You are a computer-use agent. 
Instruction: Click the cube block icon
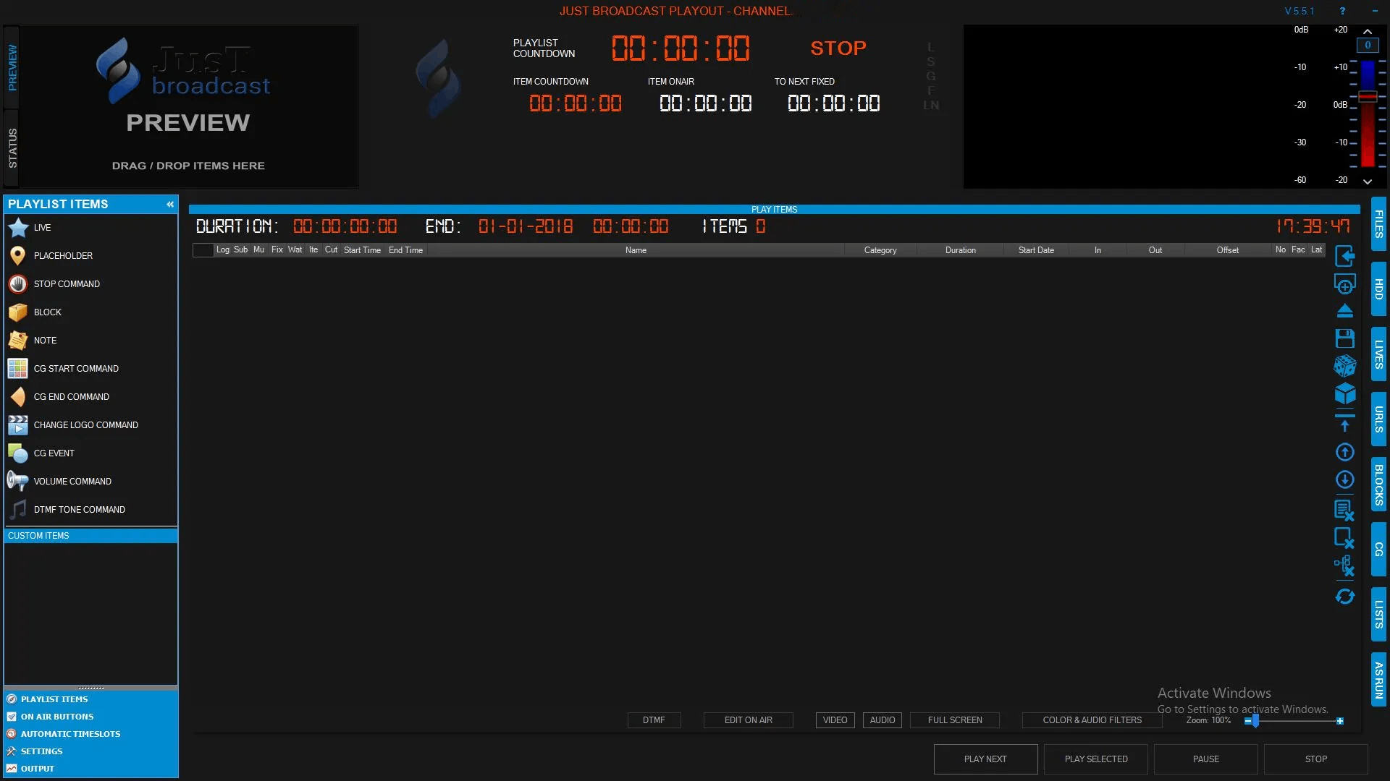(1344, 394)
